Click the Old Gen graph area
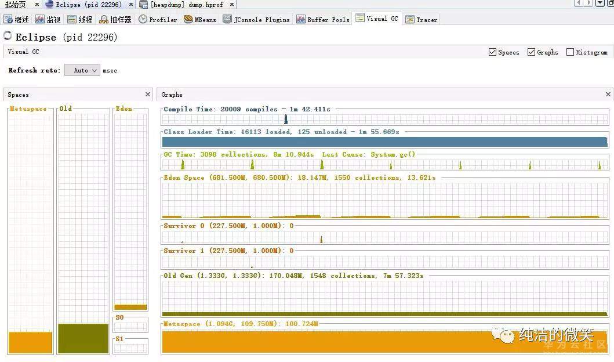 tap(386, 299)
